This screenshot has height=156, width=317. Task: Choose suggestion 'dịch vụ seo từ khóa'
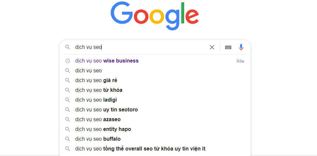(99, 90)
